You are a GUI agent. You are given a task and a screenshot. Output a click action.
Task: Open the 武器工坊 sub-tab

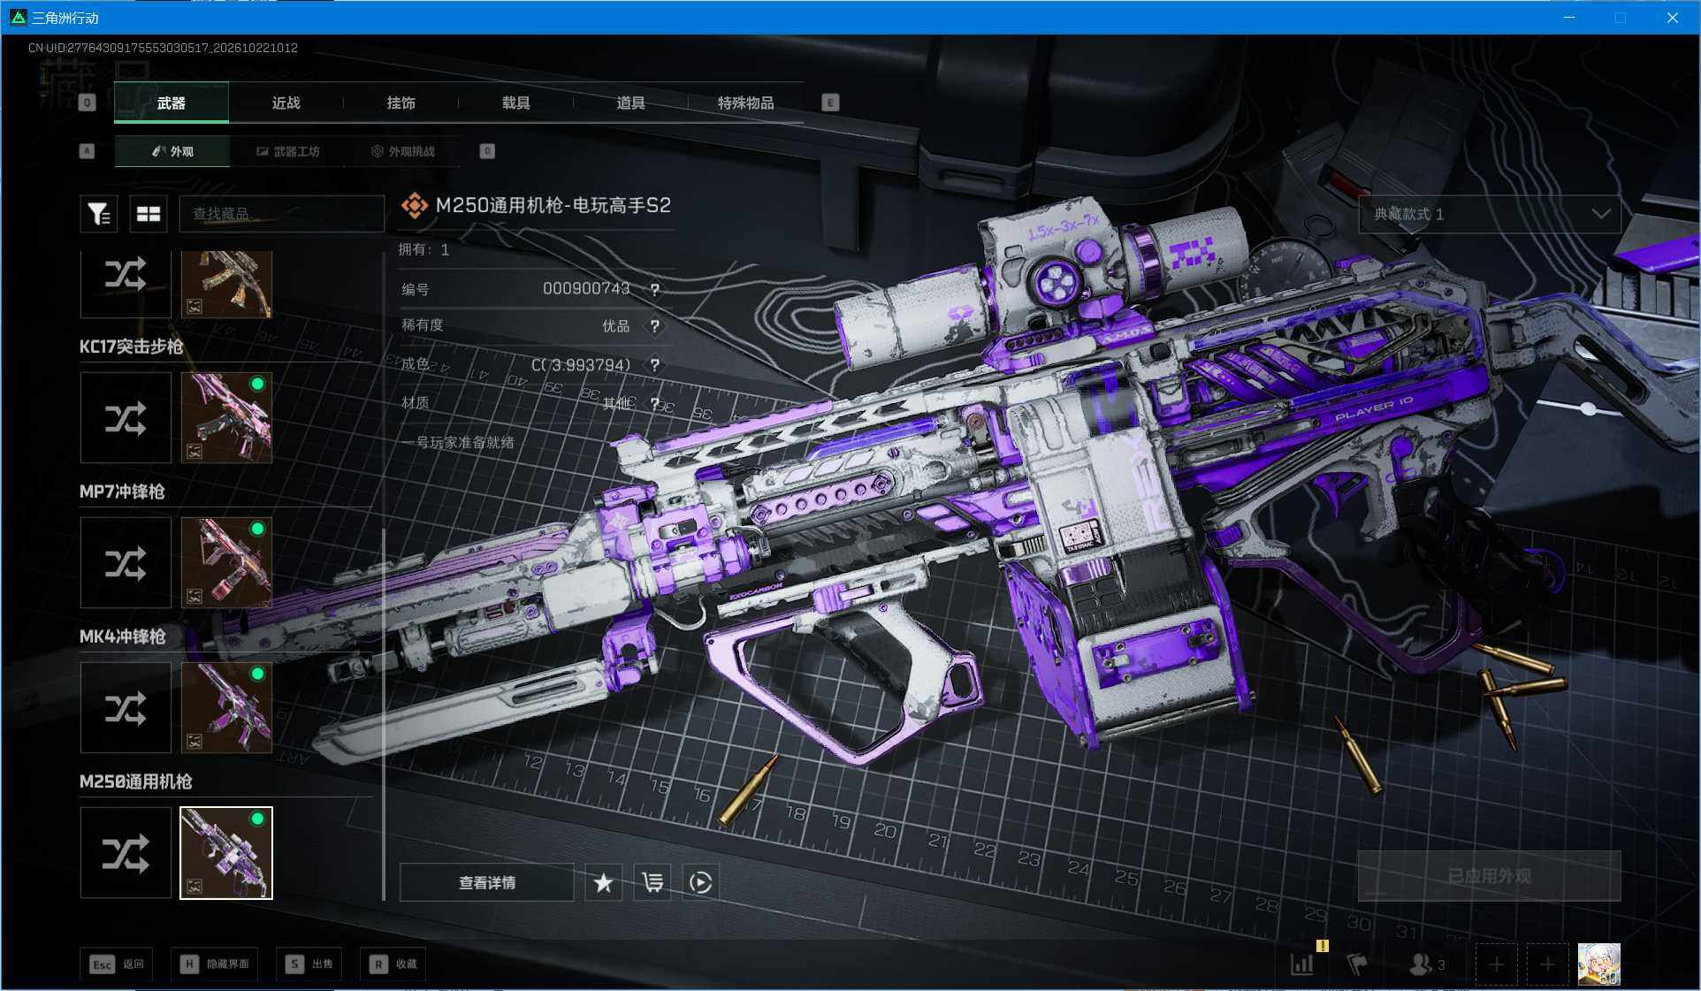click(288, 151)
